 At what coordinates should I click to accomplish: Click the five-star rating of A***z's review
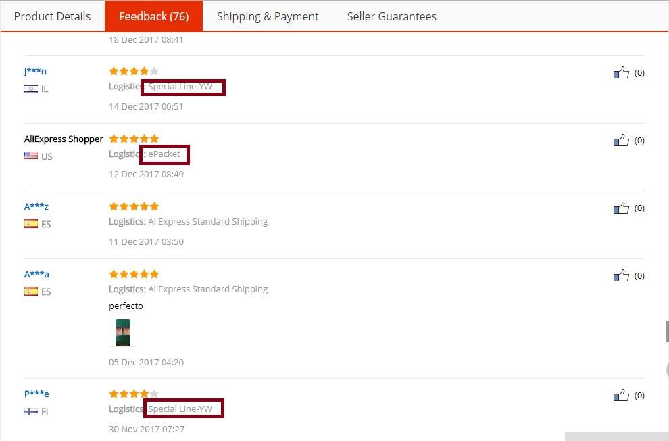[134, 206]
